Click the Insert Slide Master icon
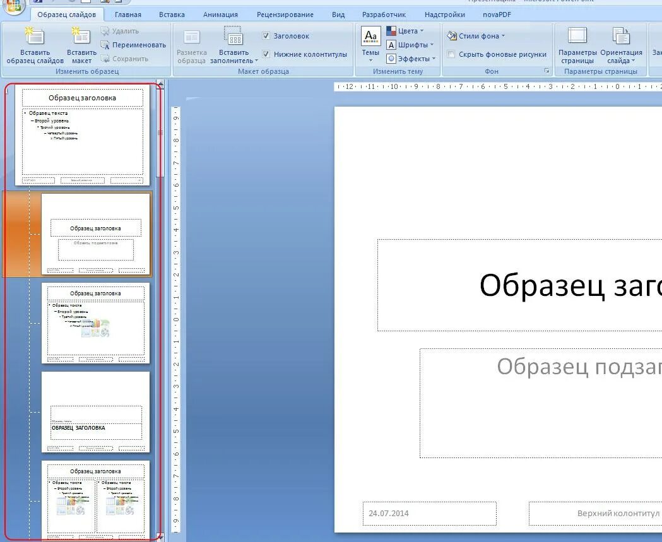 click(34, 37)
